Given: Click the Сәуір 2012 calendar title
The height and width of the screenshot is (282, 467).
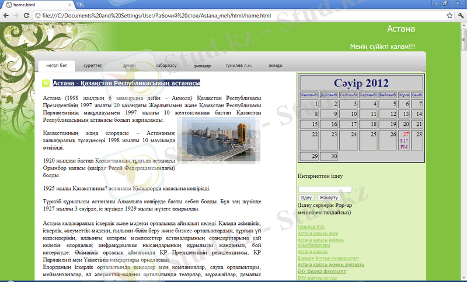Looking at the screenshot, I should click(361, 83).
